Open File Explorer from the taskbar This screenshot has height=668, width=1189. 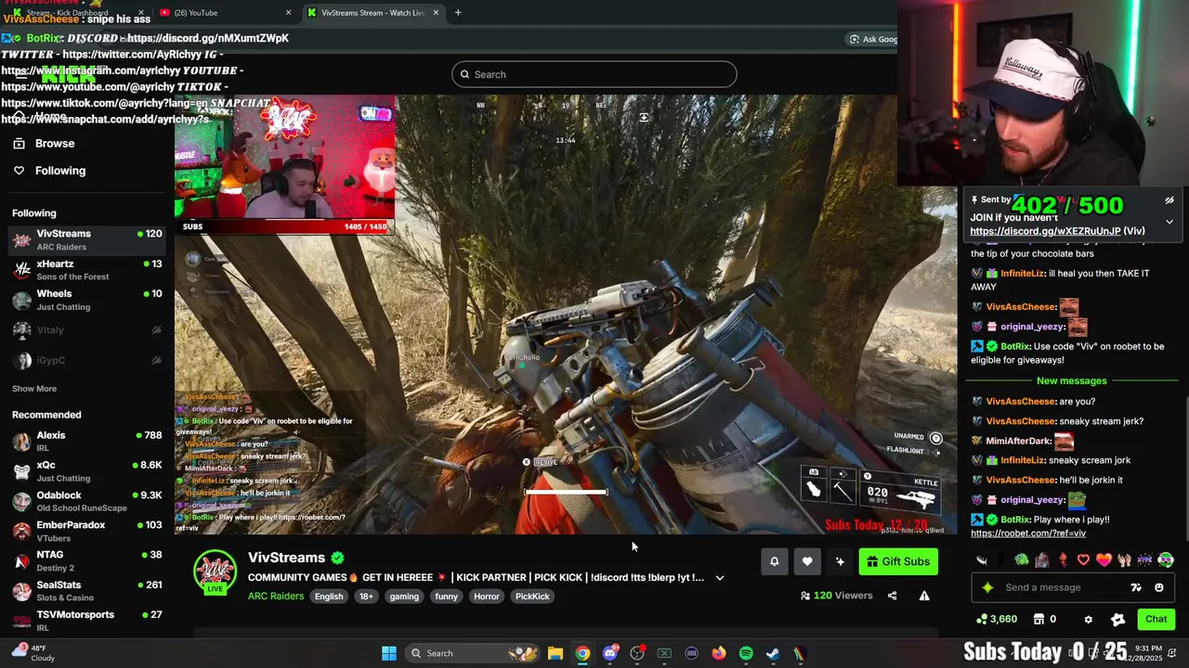click(555, 653)
